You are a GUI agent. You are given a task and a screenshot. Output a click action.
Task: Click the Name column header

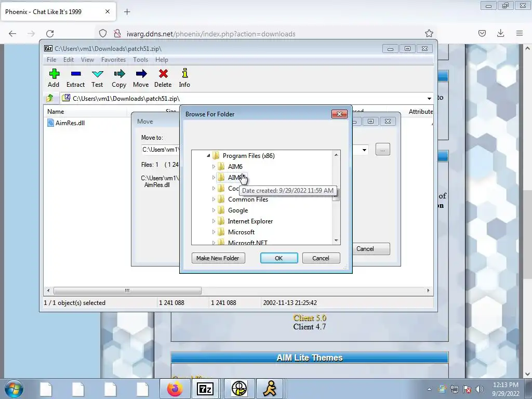[85, 111]
